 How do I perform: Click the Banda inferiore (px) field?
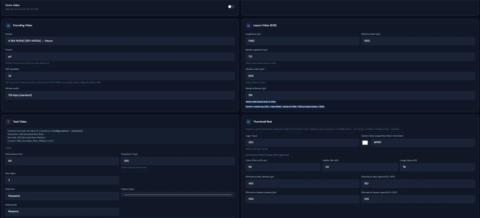(360, 95)
